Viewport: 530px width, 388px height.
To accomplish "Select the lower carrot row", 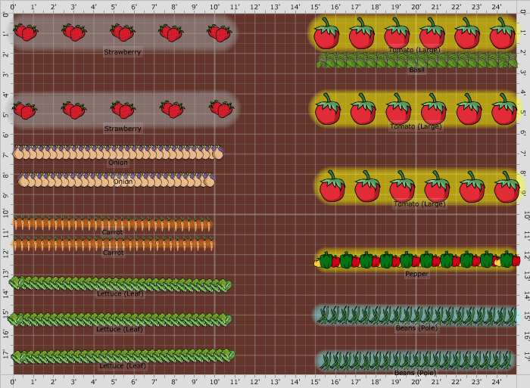I will 114,244.
